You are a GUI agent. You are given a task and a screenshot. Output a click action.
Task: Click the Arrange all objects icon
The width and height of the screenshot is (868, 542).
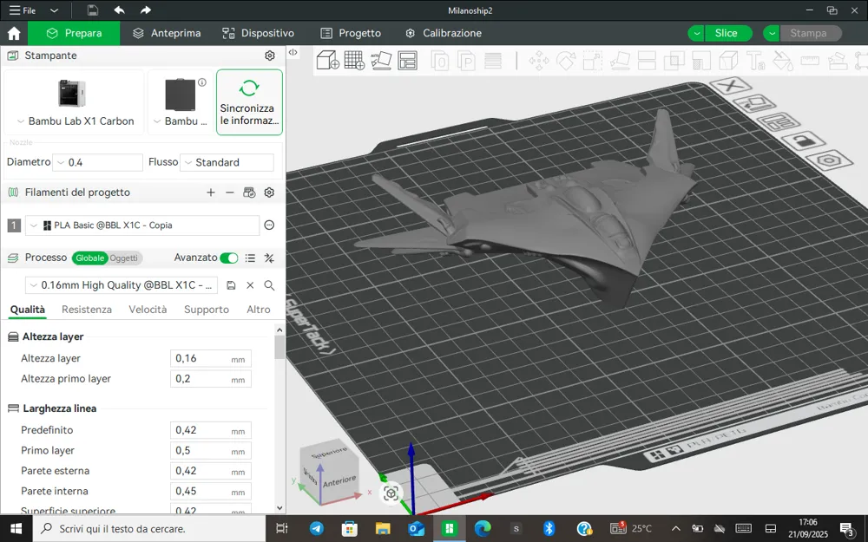(x=407, y=61)
